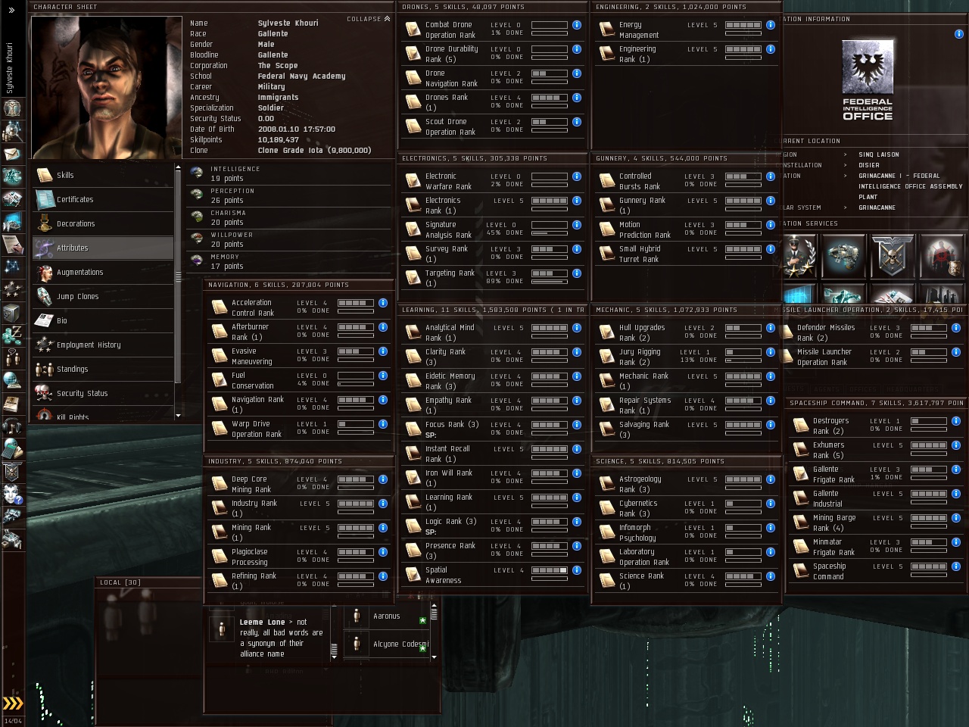
Task: Collapse the Drones skill group header
Action: point(494,7)
